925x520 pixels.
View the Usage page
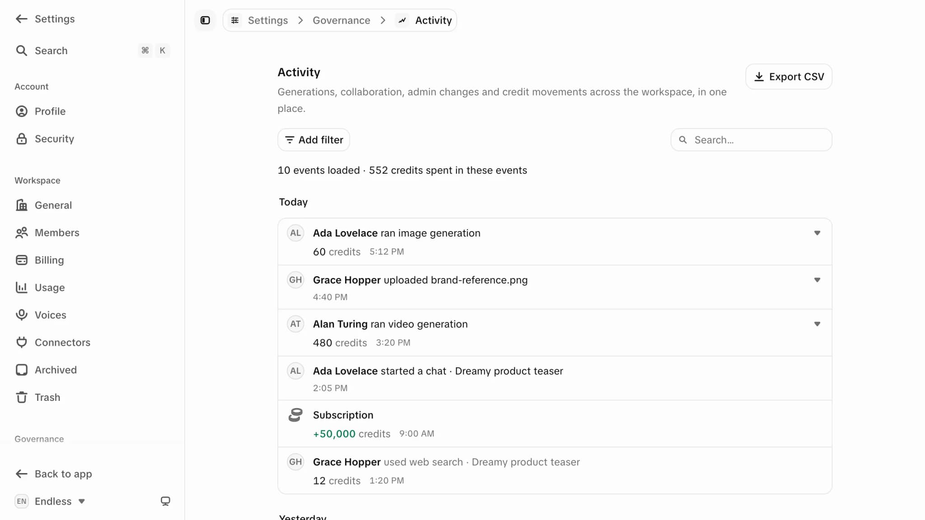tap(92, 288)
